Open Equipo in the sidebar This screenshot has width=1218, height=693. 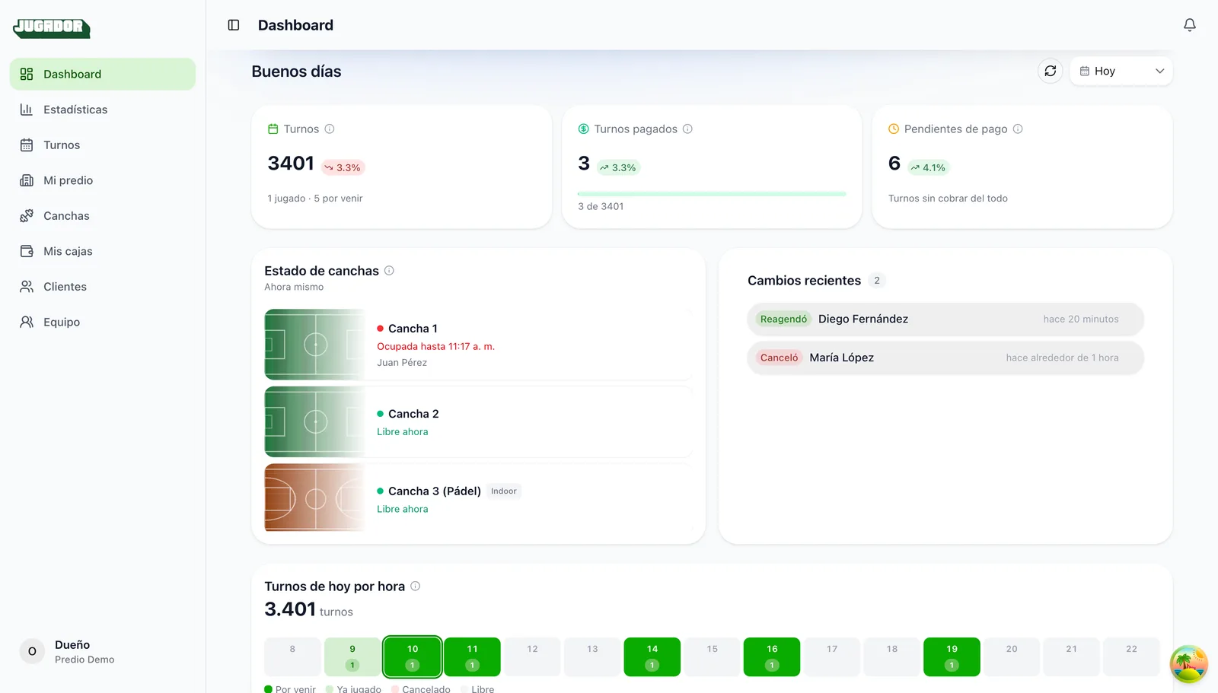click(103, 322)
